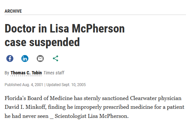This screenshot has width=187, height=127.
Task: Share the article on Facebook
Action: (x=10, y=58)
